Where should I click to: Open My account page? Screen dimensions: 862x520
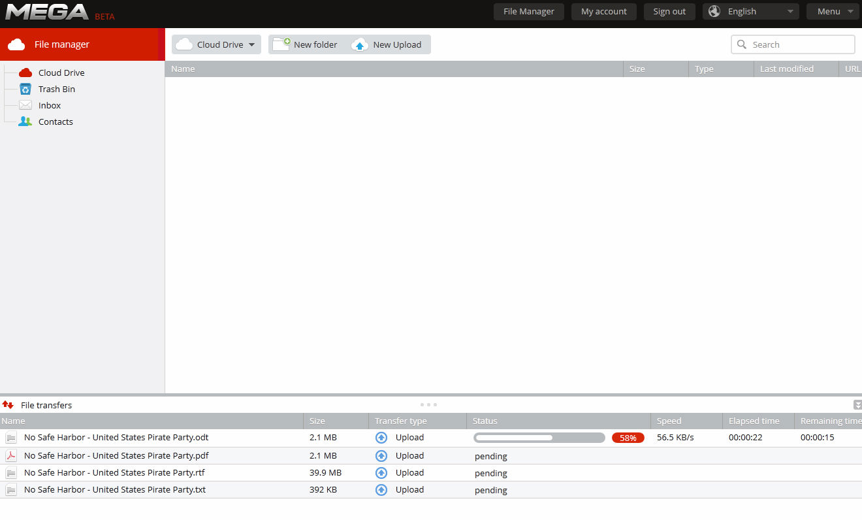point(604,11)
